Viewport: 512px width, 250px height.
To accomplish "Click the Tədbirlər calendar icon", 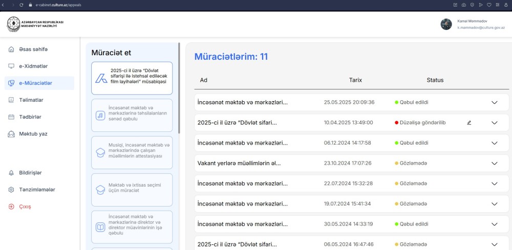I will [11, 117].
